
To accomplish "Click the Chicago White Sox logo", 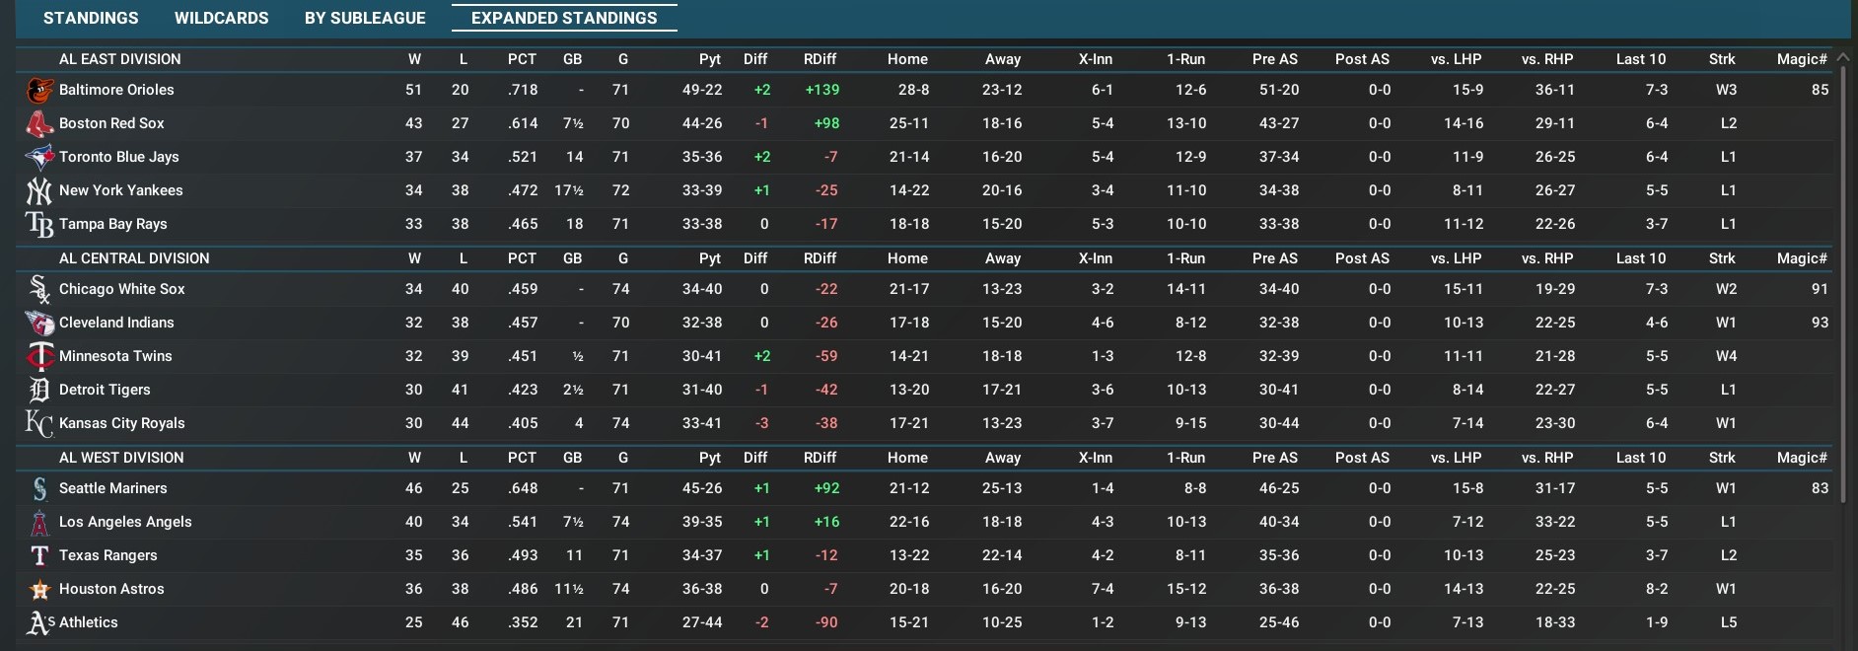I will coord(39,289).
